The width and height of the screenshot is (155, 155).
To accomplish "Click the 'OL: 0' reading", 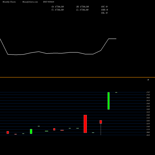I will click(x=104, y=13).
